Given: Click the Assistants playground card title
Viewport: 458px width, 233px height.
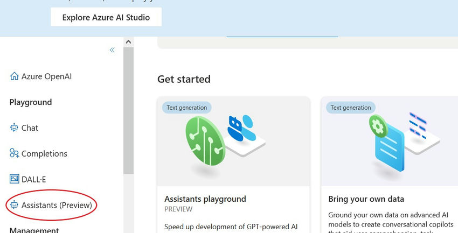Looking at the screenshot, I should (205, 199).
